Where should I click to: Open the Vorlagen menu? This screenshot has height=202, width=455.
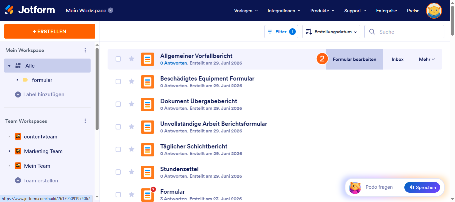click(x=246, y=11)
